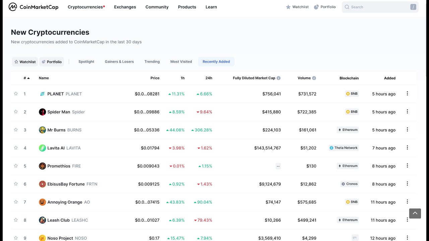Click the PLANET coin logo
Viewport: 429px width, 241px height.
pyautogui.click(x=42, y=94)
